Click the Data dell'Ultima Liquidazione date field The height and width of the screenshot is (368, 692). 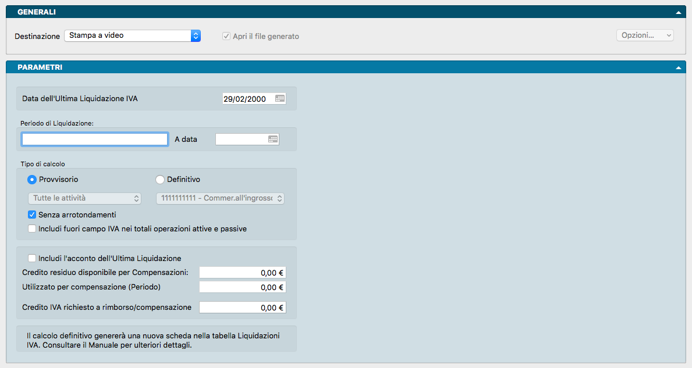pos(248,99)
